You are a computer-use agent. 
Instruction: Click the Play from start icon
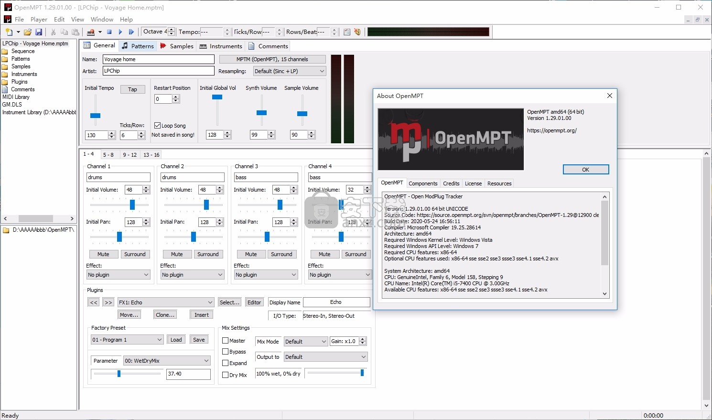[131, 32]
